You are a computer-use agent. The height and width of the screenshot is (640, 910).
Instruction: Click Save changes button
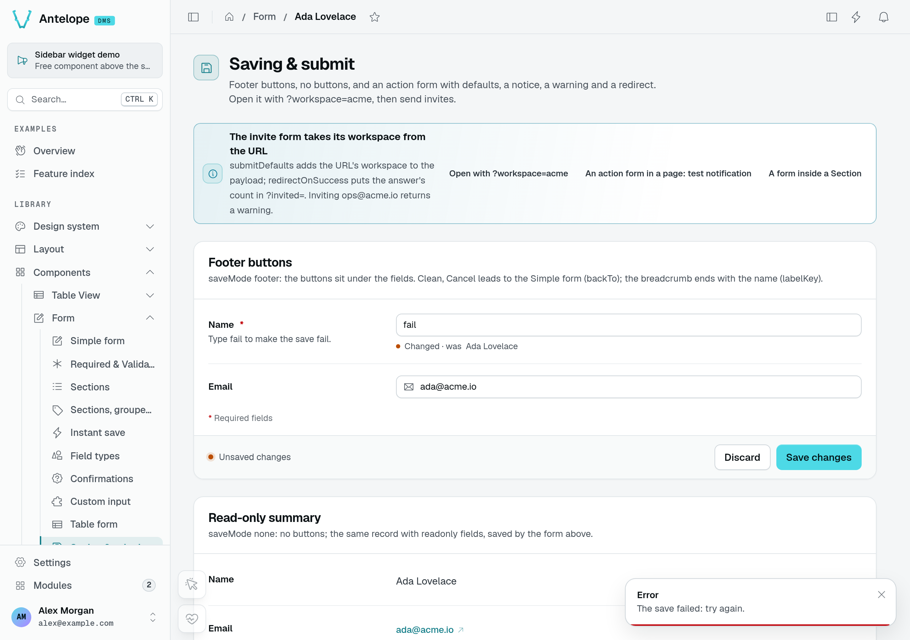[x=819, y=457]
